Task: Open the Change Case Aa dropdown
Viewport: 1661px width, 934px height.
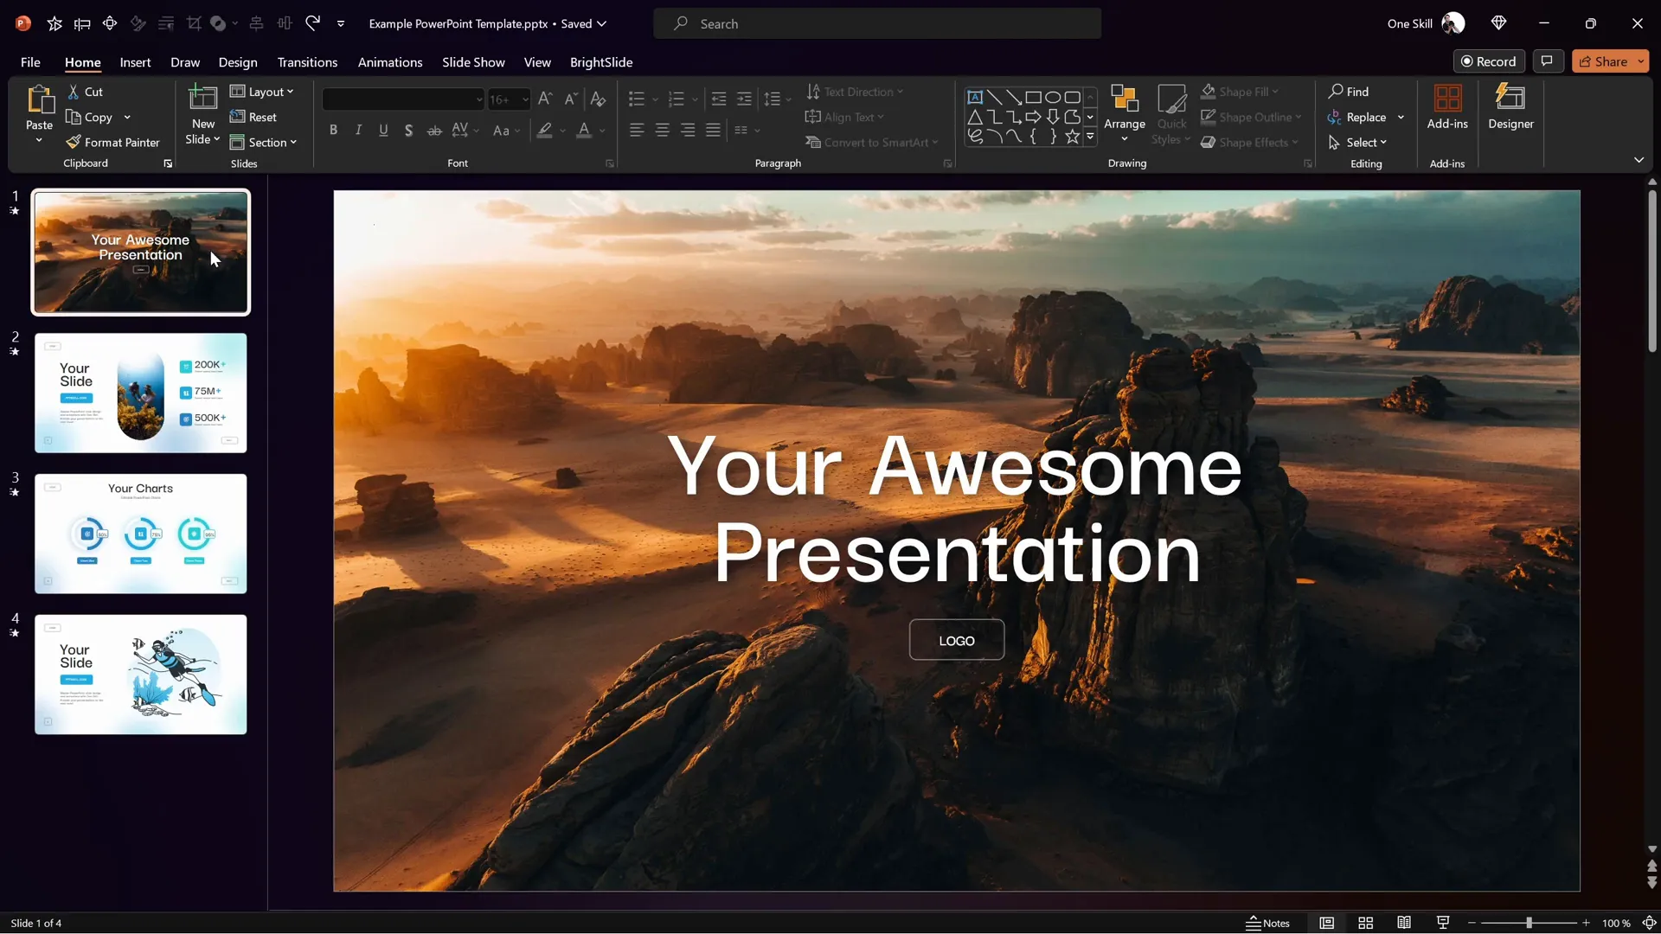Action: pyautogui.click(x=506, y=130)
